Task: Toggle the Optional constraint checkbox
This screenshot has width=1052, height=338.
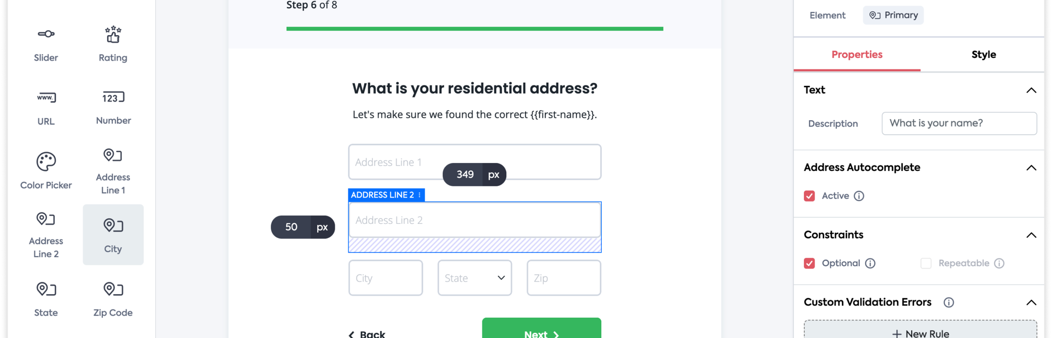Action: [x=809, y=264]
